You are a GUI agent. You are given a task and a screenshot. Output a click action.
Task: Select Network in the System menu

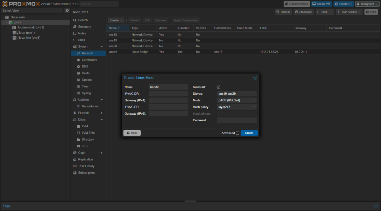[89, 53]
